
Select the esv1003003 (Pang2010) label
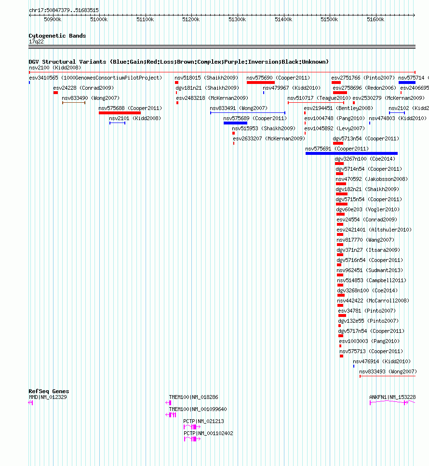click(x=369, y=341)
